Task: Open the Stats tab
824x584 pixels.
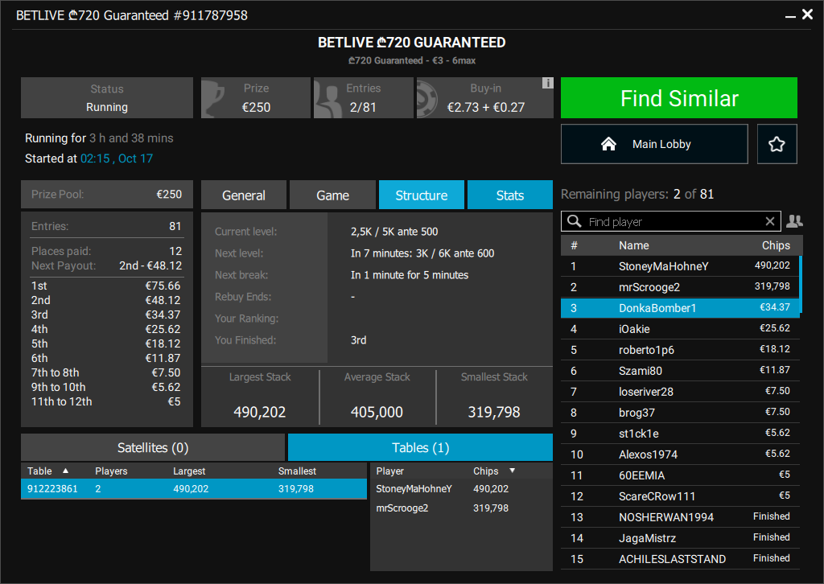Action: [509, 195]
